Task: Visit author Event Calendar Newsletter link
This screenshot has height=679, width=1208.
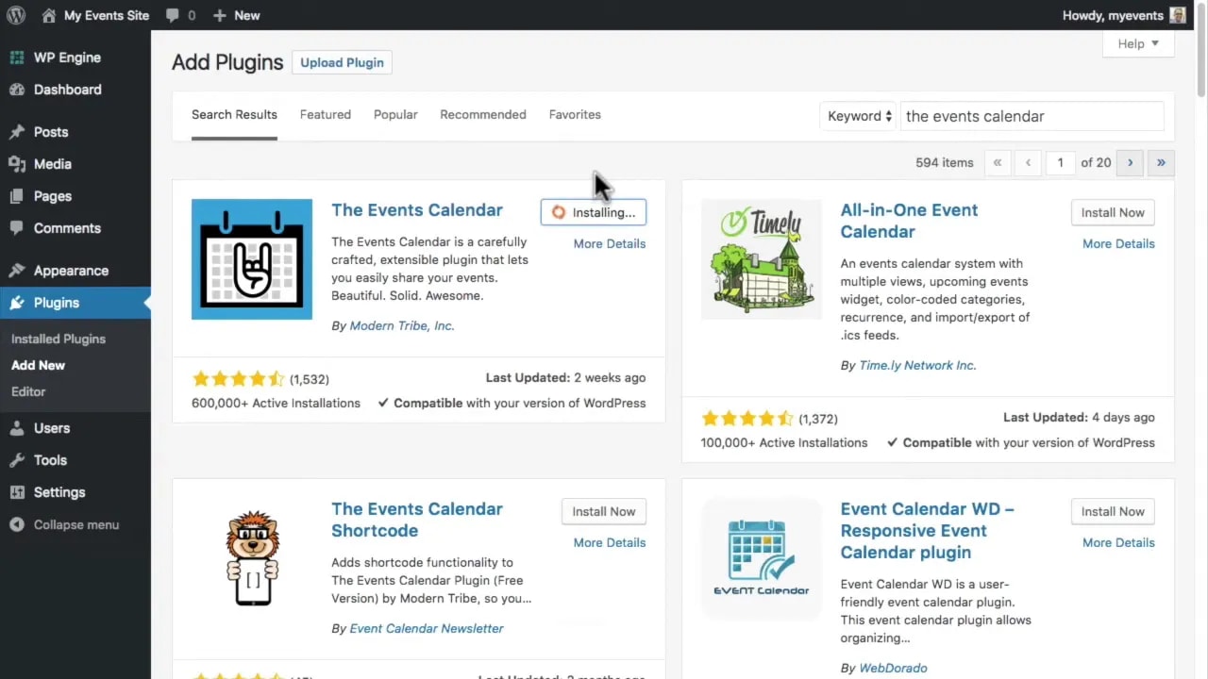Action: (x=427, y=628)
